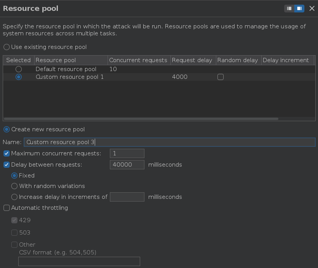Choose 'Increase delay in increments of'
This screenshot has height=268, width=318.
[14, 197]
